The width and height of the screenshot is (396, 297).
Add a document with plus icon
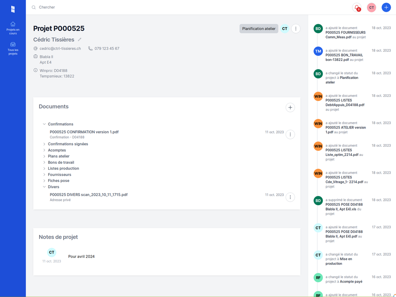[290, 108]
